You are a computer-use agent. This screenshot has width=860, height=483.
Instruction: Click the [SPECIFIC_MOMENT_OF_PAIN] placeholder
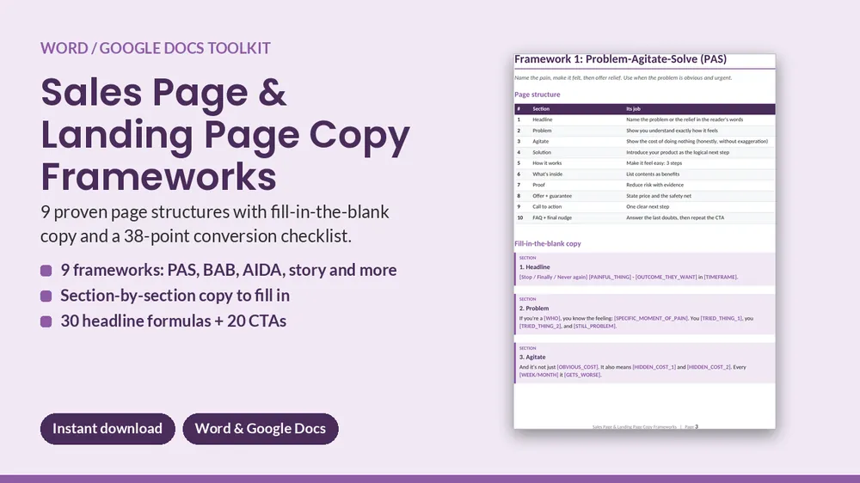pos(650,319)
